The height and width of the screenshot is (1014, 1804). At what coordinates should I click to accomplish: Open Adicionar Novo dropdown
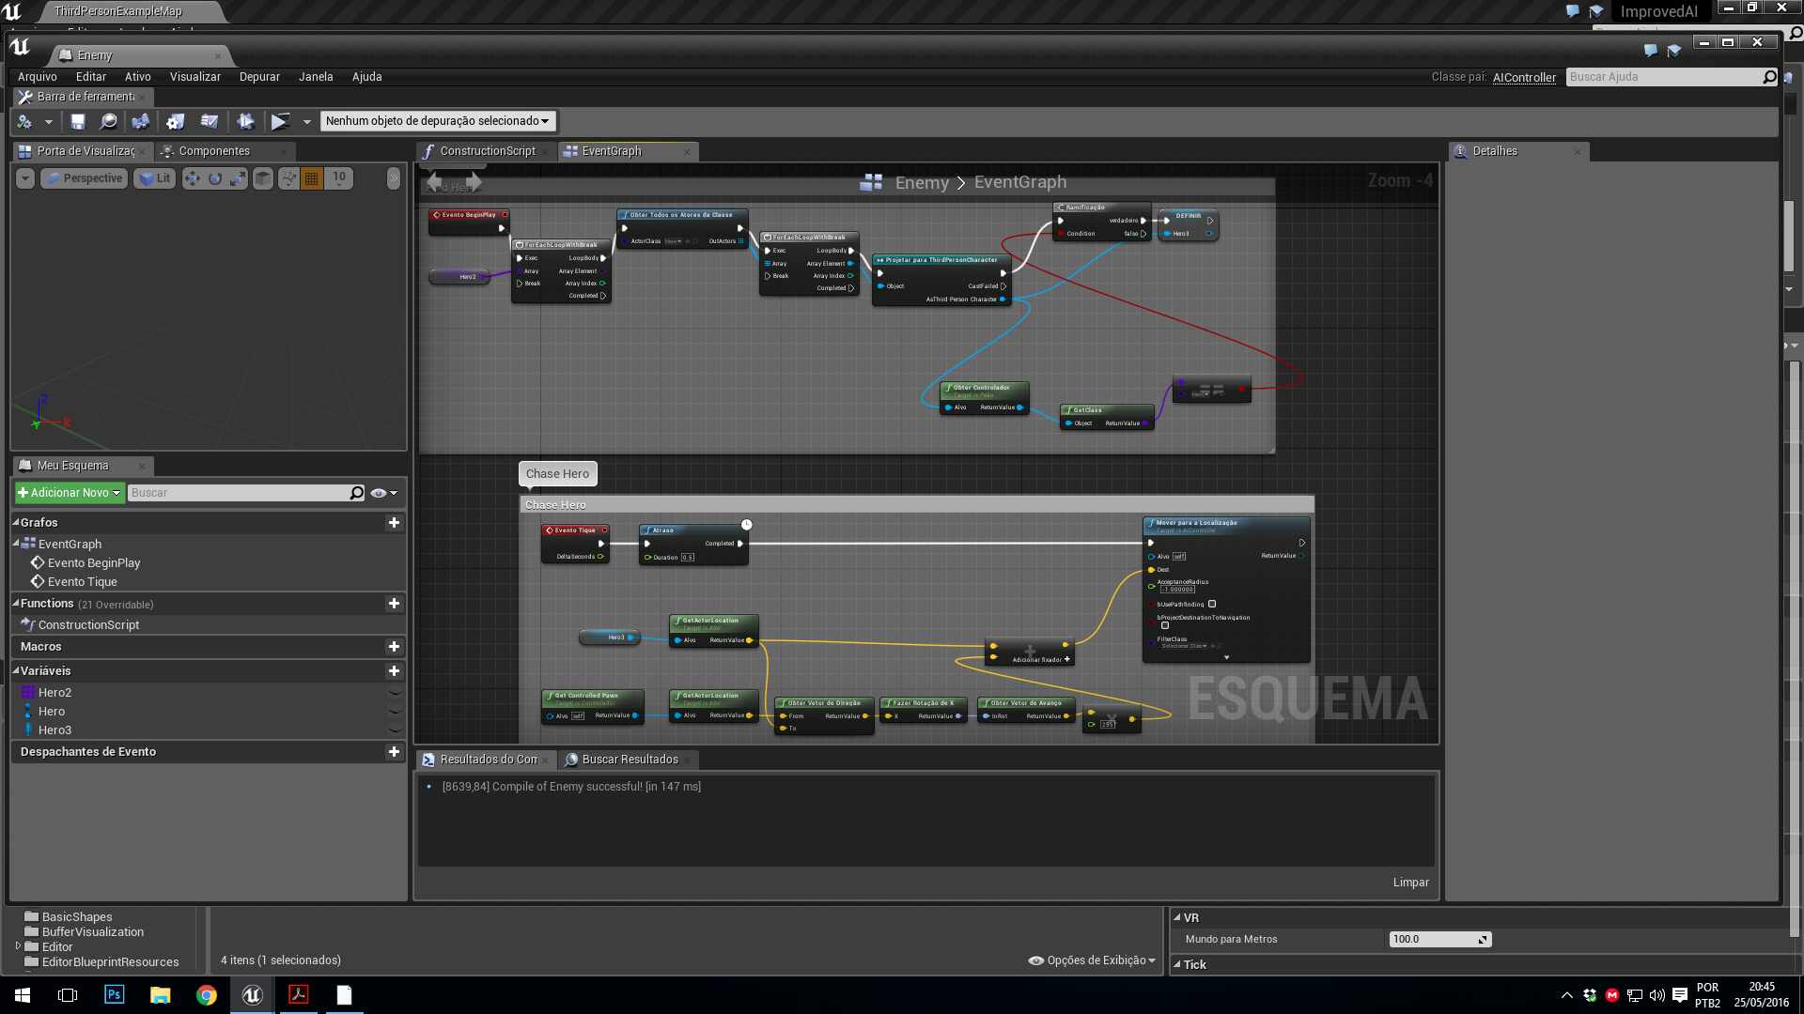(70, 493)
